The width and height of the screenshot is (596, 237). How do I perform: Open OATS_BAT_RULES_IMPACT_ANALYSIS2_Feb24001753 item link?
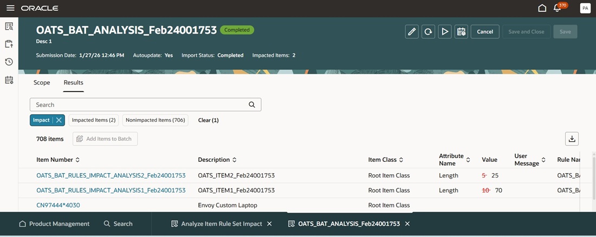tap(111, 175)
